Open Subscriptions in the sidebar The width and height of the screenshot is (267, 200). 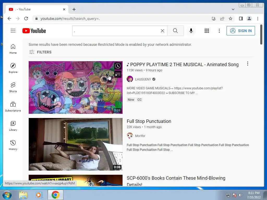point(13,107)
